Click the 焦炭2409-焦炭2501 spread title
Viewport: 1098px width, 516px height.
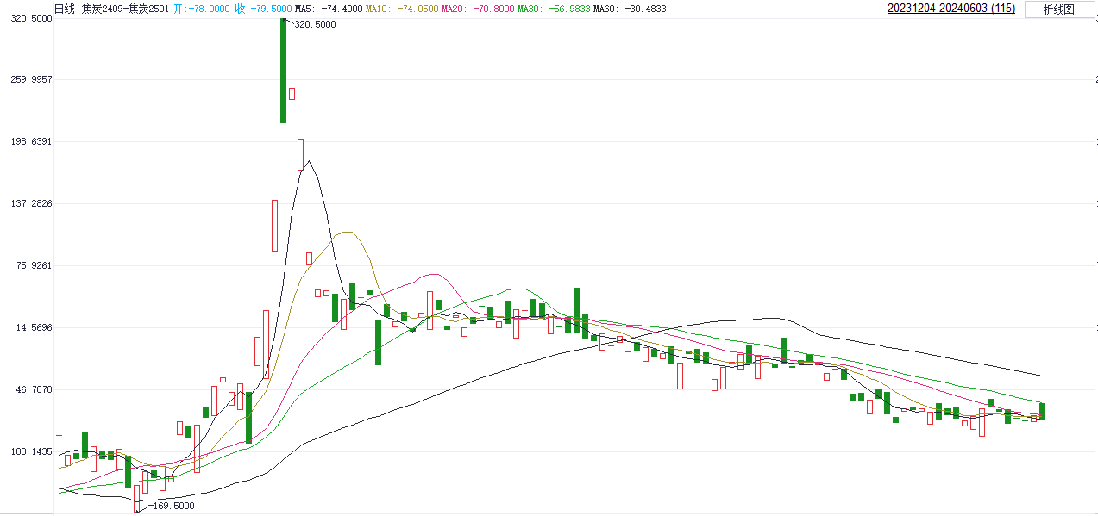point(125,9)
